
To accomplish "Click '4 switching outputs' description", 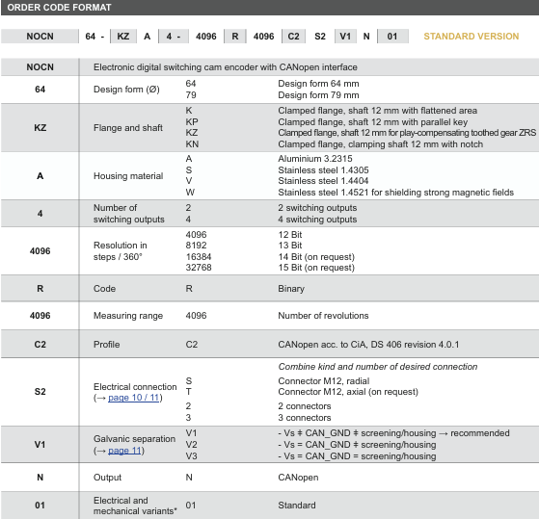I will (317, 220).
